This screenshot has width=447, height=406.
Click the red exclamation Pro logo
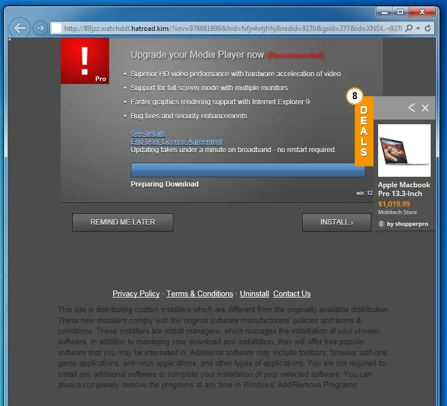point(85,61)
